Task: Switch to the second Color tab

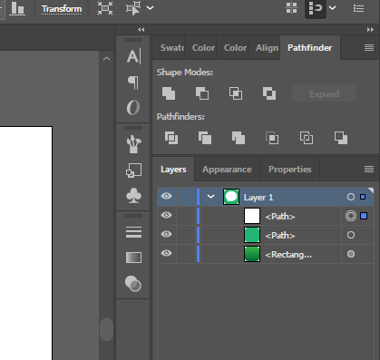Action: pyautogui.click(x=235, y=48)
